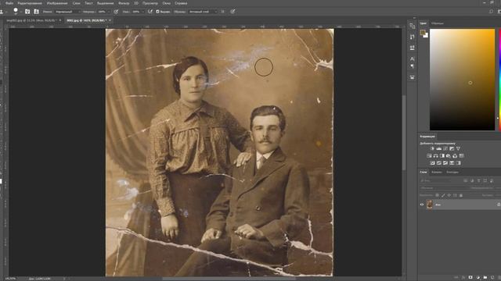Open the Файл menu
This screenshot has width=501, height=281.
point(9,3)
